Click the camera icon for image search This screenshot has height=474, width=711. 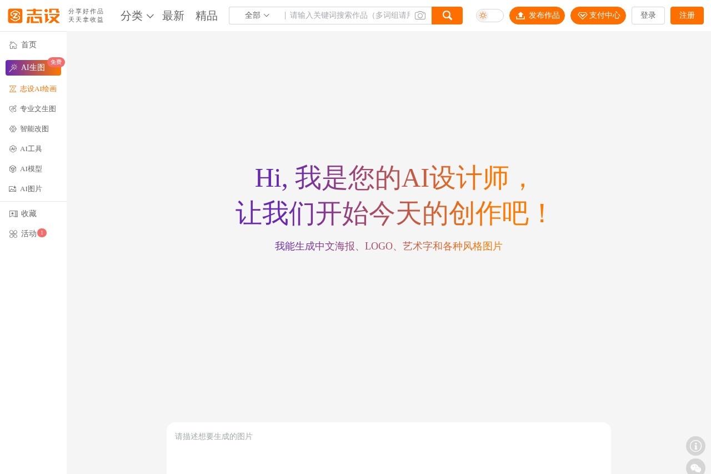(x=420, y=16)
